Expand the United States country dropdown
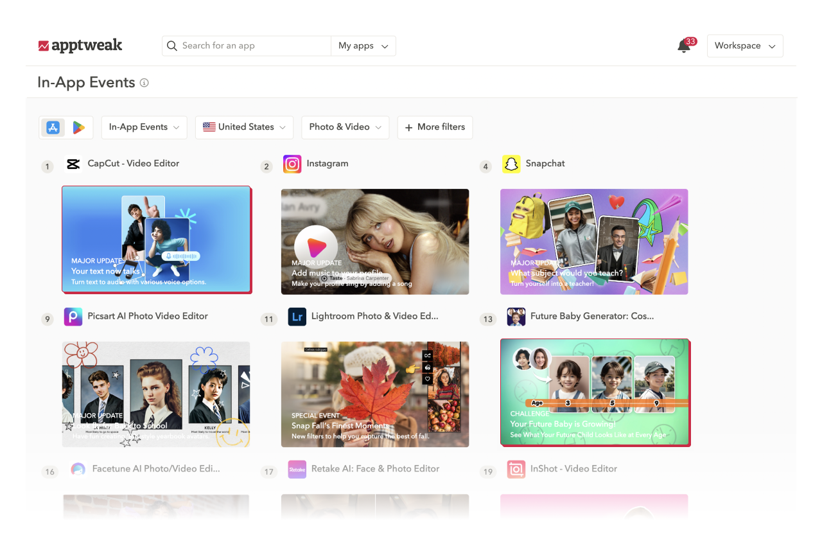Viewport: 822px width, 546px height. tap(244, 127)
